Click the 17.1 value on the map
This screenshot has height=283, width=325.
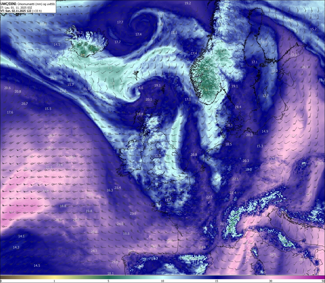254,62
